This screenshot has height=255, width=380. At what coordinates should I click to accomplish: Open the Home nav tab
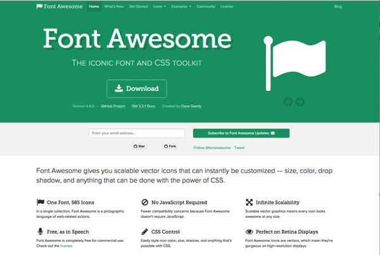point(94,6)
